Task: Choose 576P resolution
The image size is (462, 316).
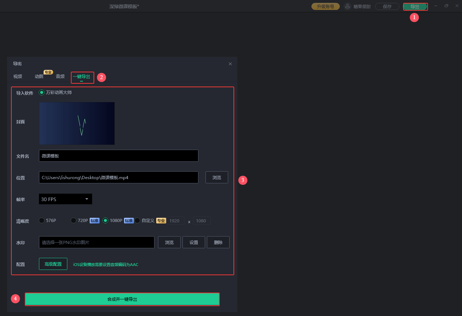Action: (x=42, y=221)
